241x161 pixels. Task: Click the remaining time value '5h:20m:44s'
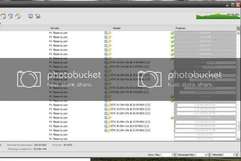point(40,149)
